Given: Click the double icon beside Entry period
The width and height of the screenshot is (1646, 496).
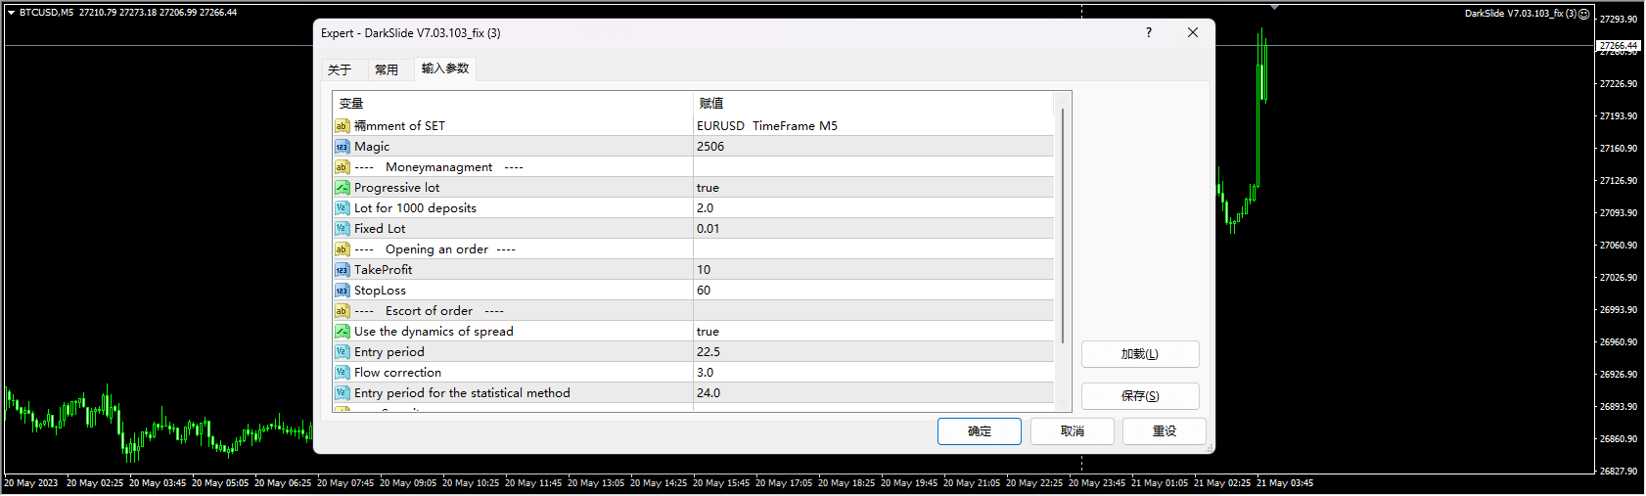Looking at the screenshot, I should click(x=342, y=352).
